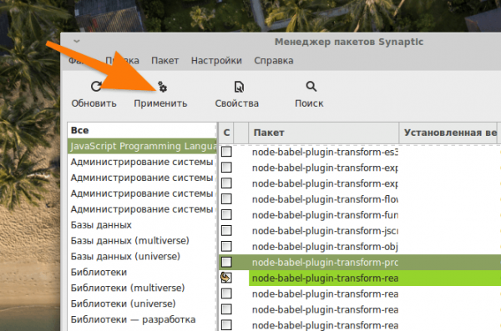
Task: Open the Пакет menu
Action: pos(164,61)
